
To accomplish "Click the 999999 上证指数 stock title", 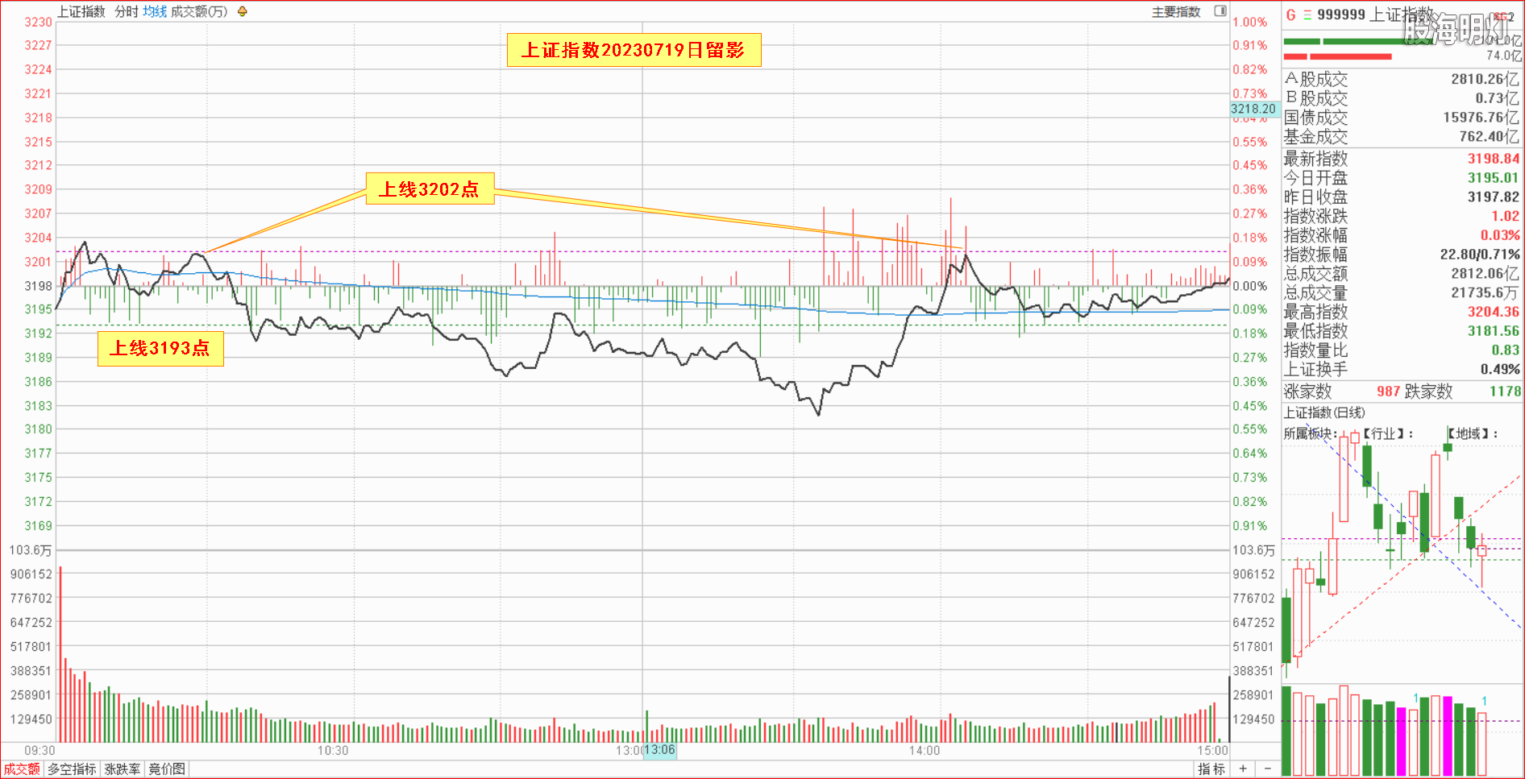I will tap(1376, 15).
